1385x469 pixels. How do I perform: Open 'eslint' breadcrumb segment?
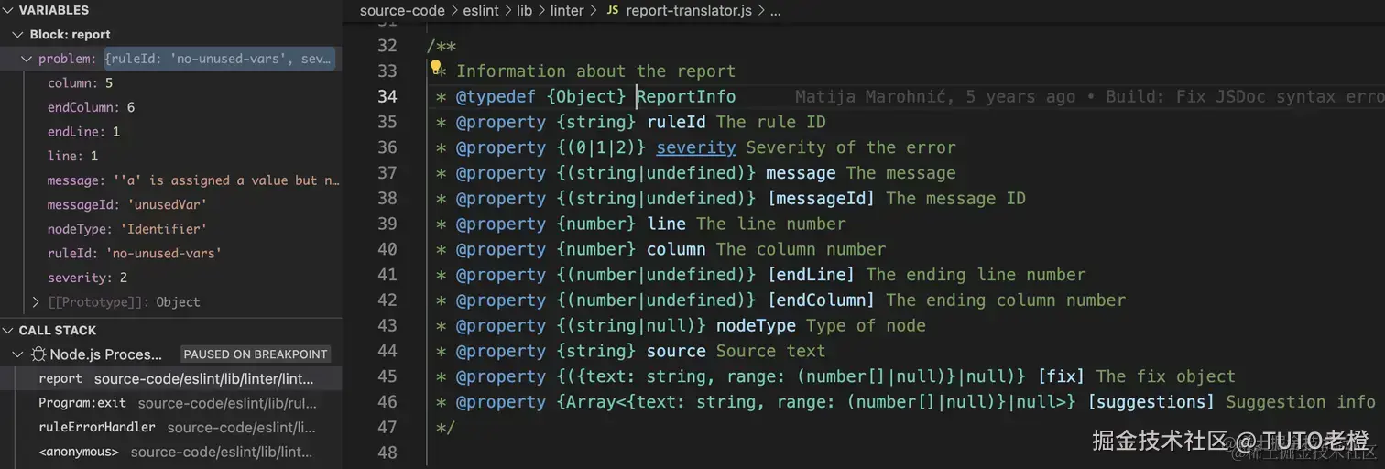(482, 11)
